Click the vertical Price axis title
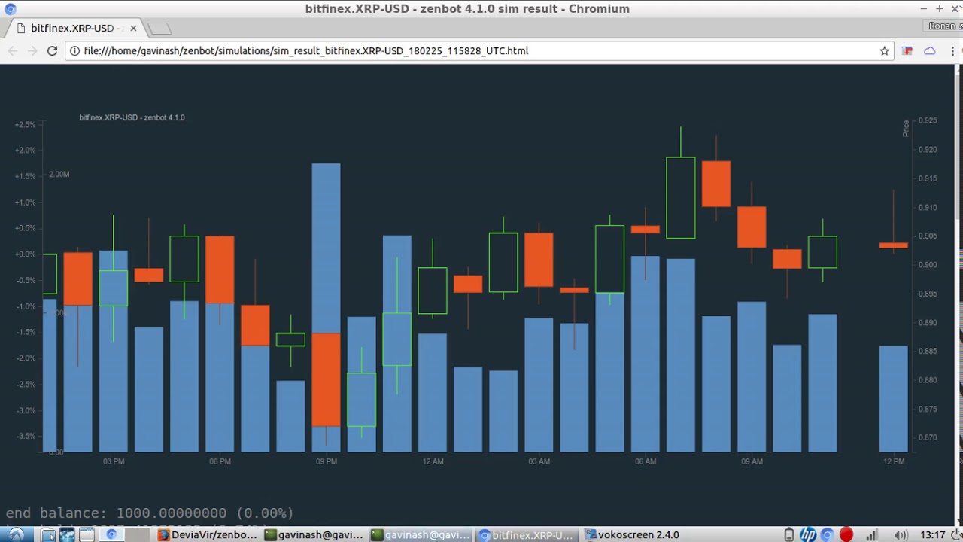 coord(906,128)
